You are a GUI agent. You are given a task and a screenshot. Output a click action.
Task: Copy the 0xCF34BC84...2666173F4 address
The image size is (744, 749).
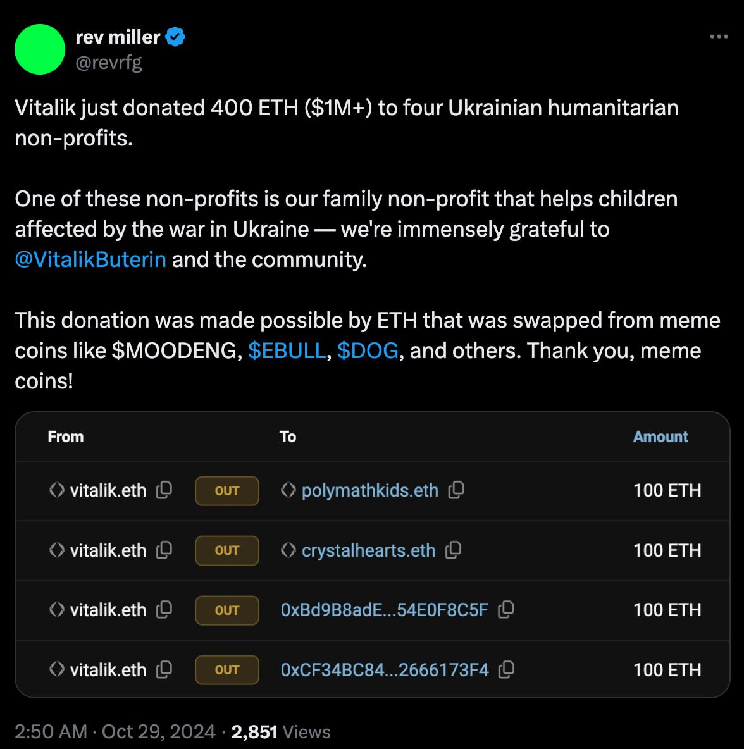pos(507,670)
